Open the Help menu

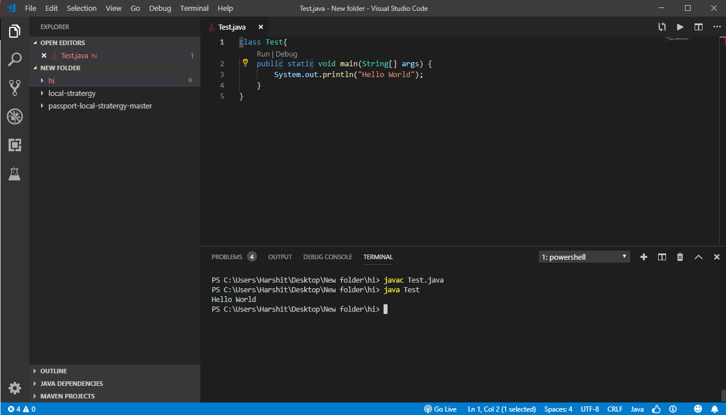(x=225, y=9)
